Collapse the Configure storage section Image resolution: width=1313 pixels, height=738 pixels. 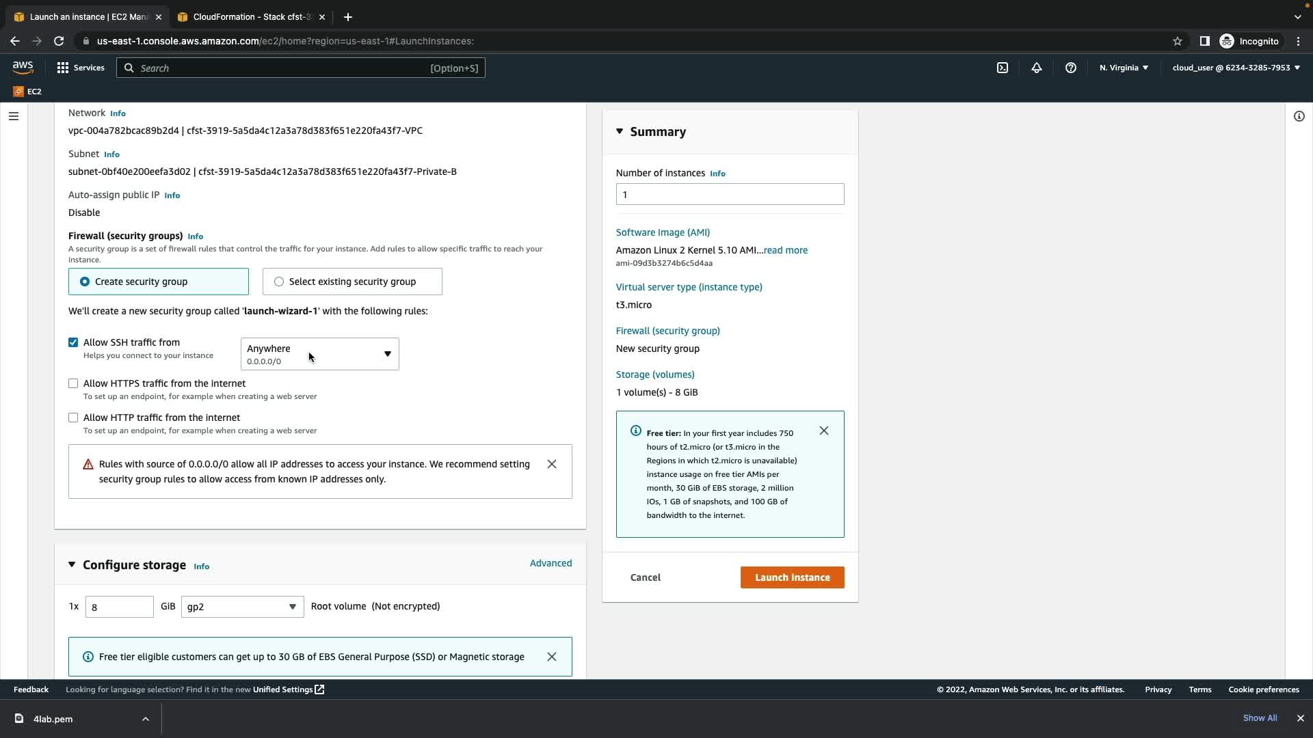click(72, 564)
